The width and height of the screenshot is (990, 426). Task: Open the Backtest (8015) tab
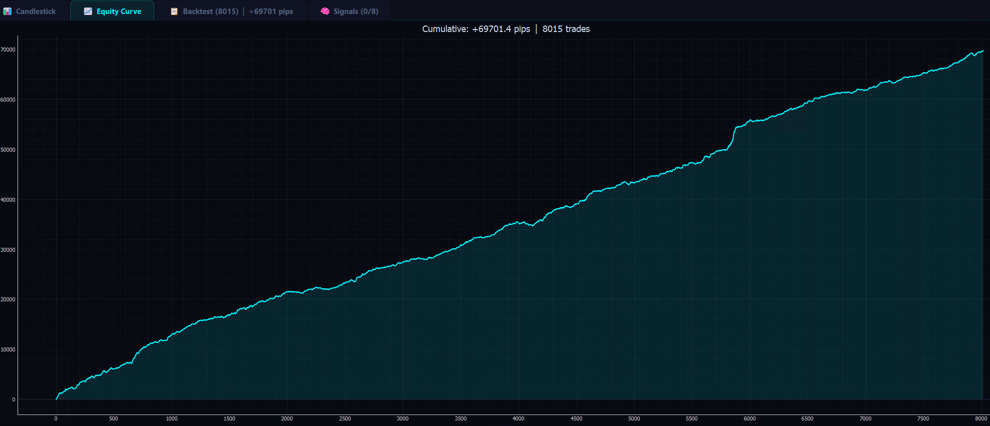pyautogui.click(x=231, y=11)
